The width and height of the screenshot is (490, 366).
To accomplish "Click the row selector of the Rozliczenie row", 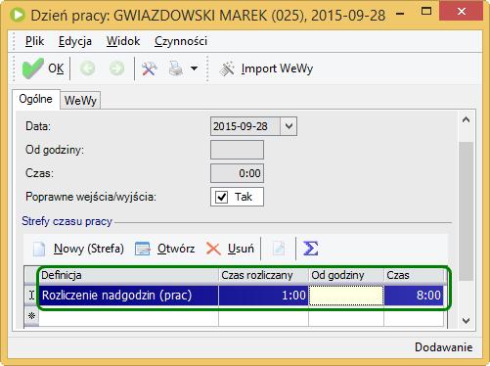I will (31, 296).
